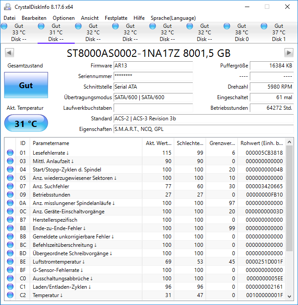Screen dimensions: 298x305
Task: Click the Eigenschaften field
Action: (203, 129)
